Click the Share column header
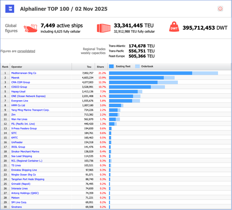This screenshot has width=232, height=210. [100, 67]
